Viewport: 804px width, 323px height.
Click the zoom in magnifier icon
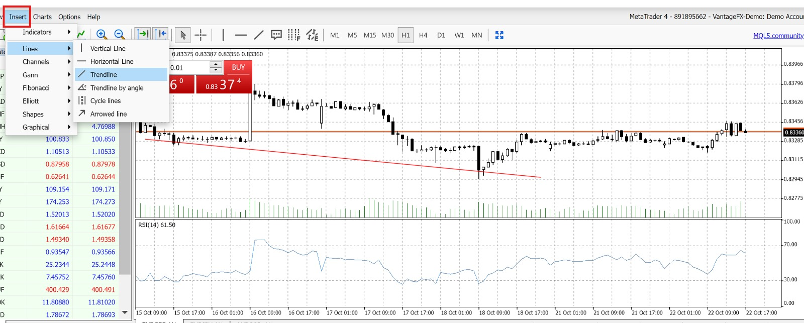click(102, 34)
